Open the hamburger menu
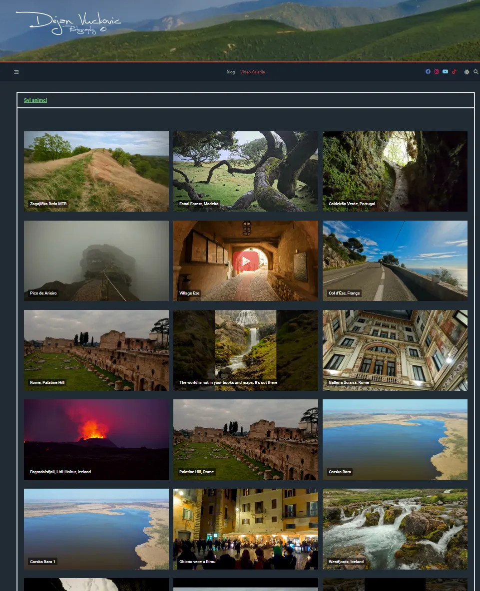This screenshot has width=480, height=591. point(16,72)
